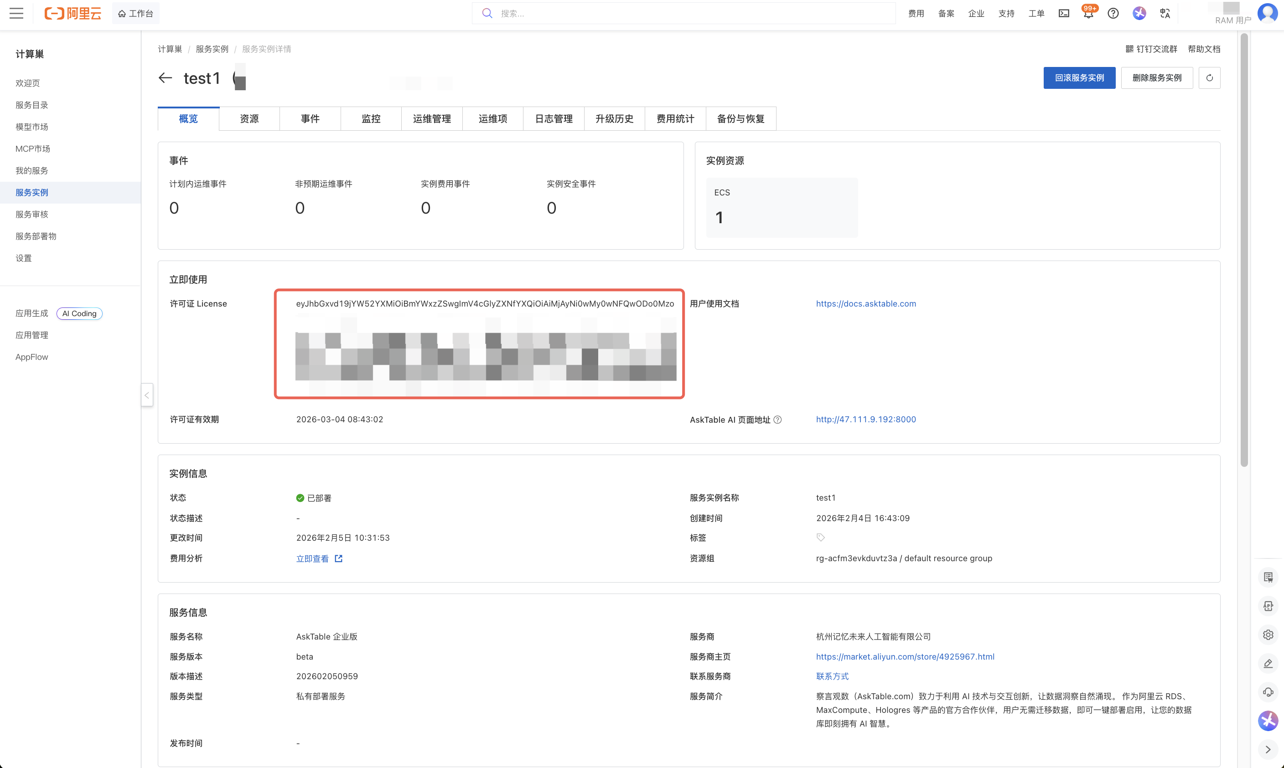Click in the top search field
This screenshot has width=1284, height=768.
[683, 14]
